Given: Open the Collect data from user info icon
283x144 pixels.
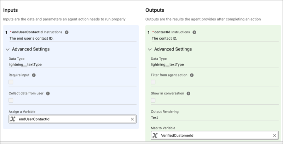Looking at the screenshot, I should 48,93.
